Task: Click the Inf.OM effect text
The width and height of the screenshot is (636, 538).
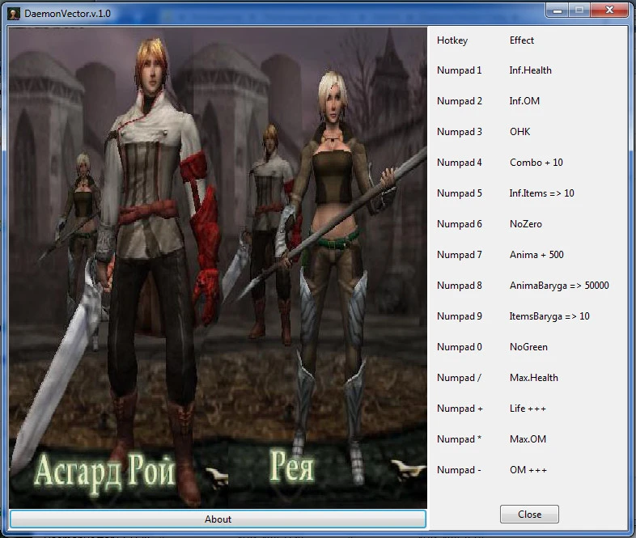Action: coord(524,101)
